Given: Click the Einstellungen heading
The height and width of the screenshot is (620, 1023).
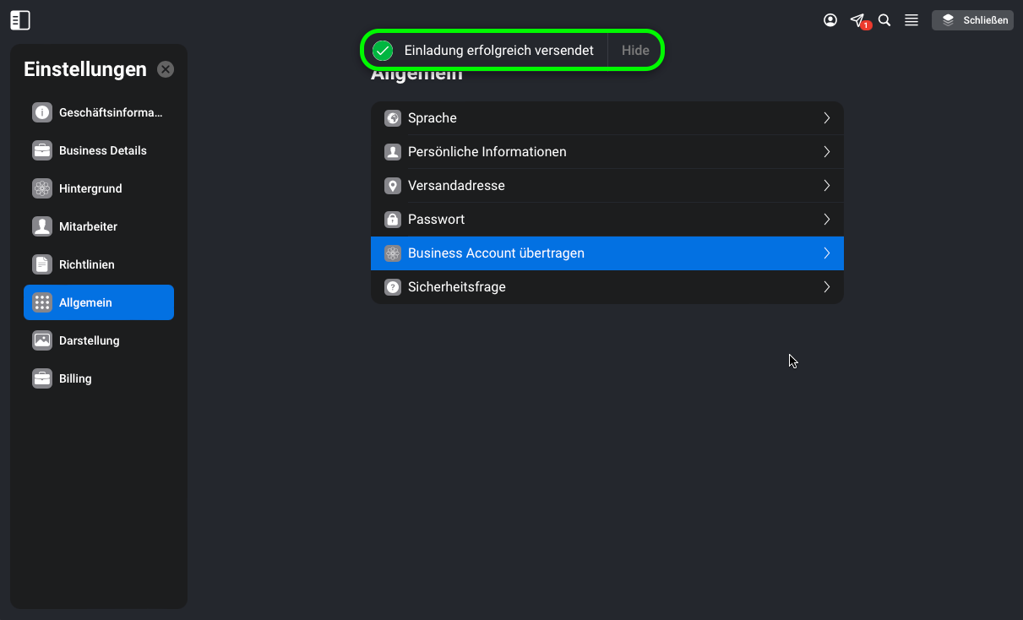Looking at the screenshot, I should pyautogui.click(x=85, y=69).
